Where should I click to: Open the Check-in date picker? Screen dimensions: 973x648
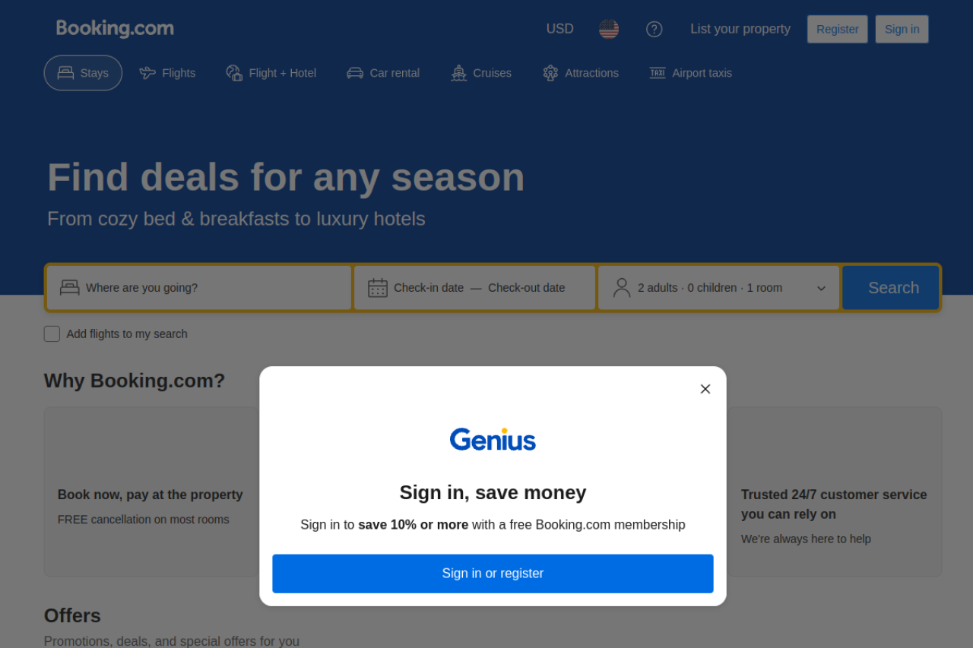pos(429,287)
